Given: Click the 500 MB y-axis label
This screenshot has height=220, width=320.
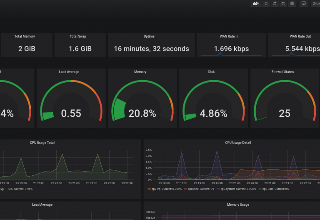Looking at the screenshot, I should pyautogui.click(x=150, y=212).
